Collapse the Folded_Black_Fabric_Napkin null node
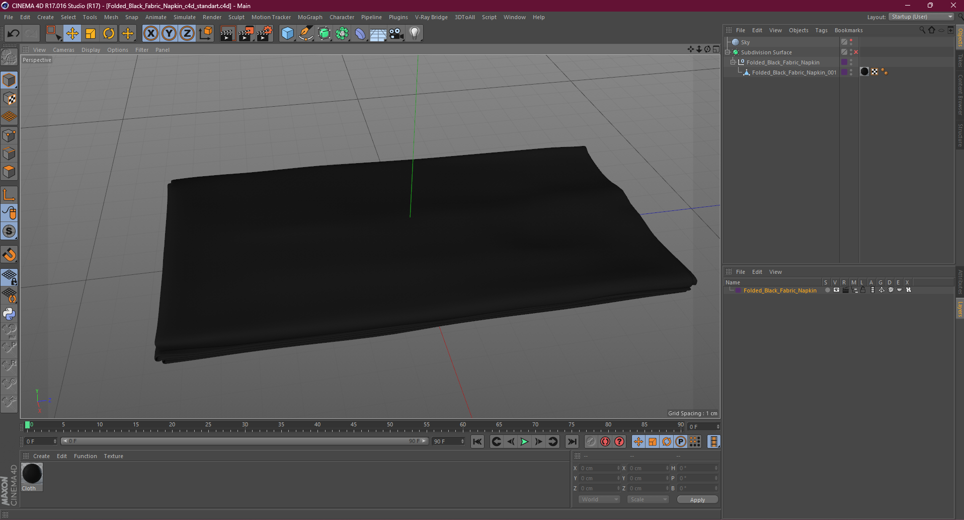 pos(733,62)
